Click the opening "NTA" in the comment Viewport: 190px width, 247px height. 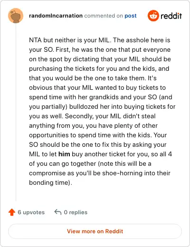(35, 40)
